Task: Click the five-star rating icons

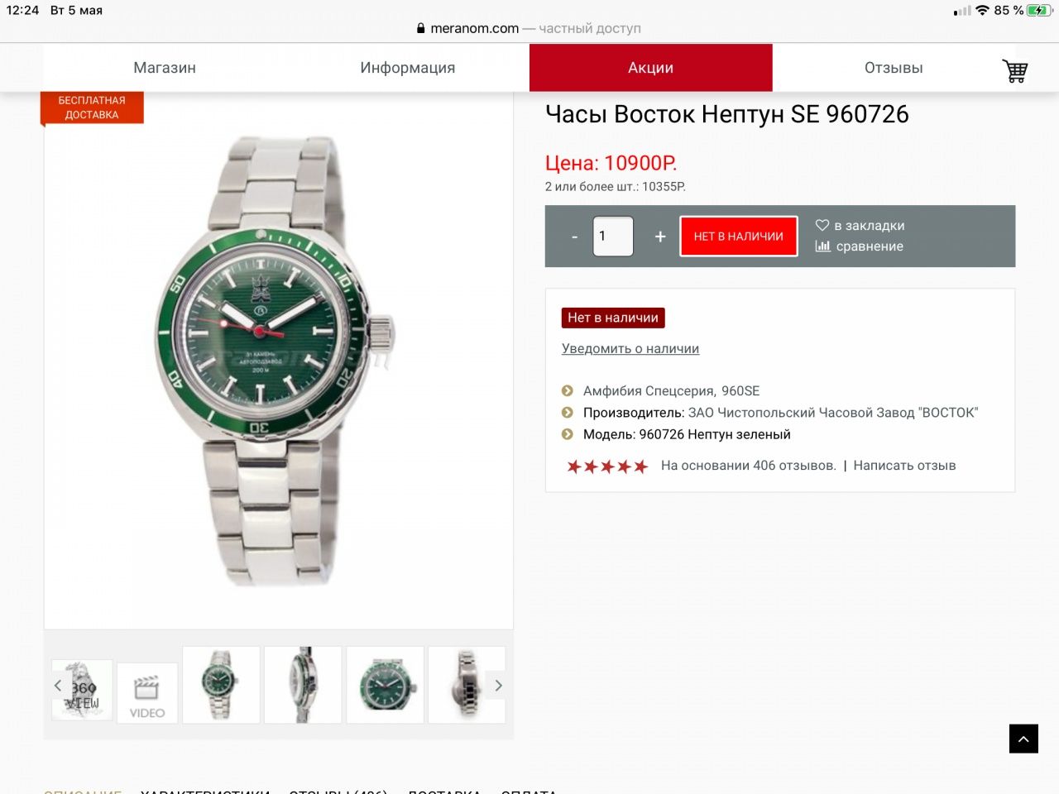Action: coord(607,466)
